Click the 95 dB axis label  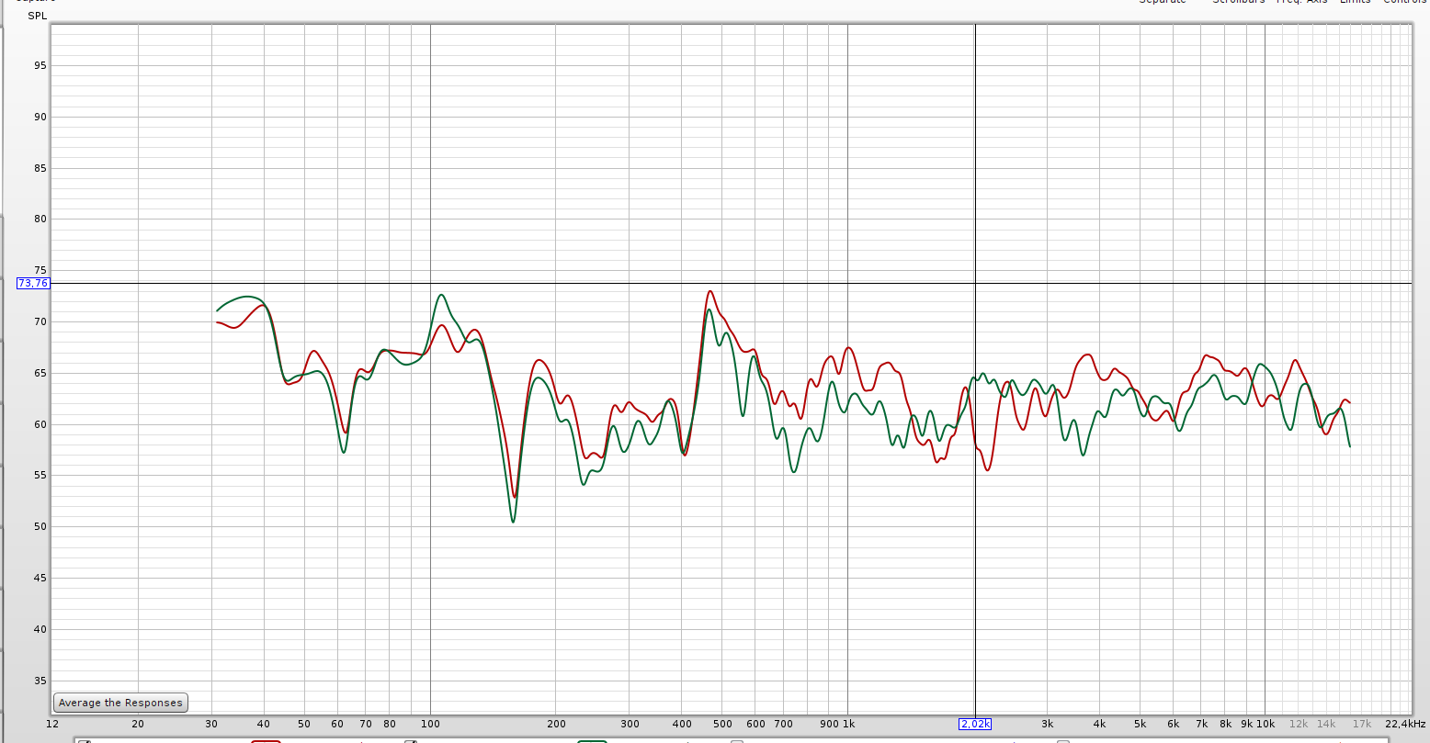41,65
